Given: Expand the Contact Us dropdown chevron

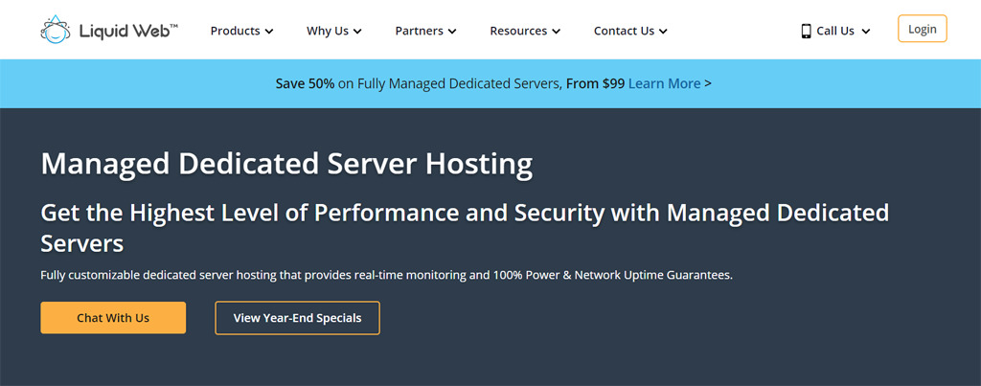Looking at the screenshot, I should [663, 32].
